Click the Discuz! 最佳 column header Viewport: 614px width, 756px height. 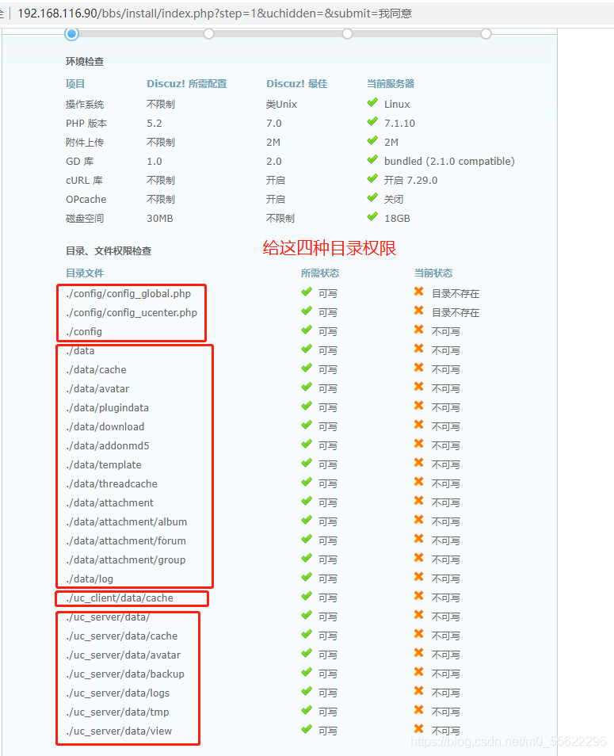(x=297, y=83)
